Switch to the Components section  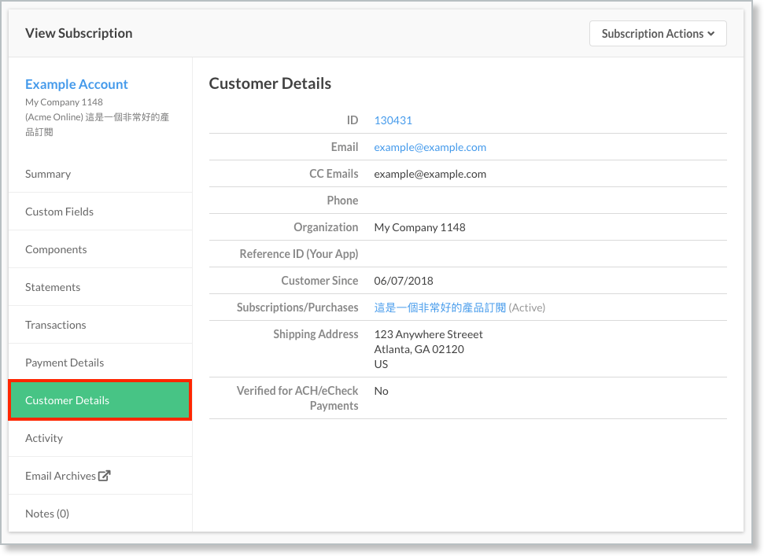click(x=56, y=249)
